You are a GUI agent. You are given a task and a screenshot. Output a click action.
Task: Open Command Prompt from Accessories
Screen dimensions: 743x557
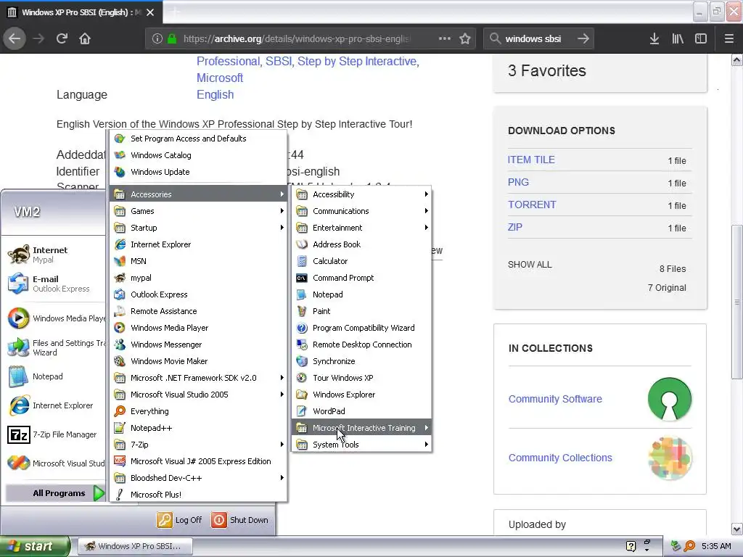pyautogui.click(x=362, y=278)
